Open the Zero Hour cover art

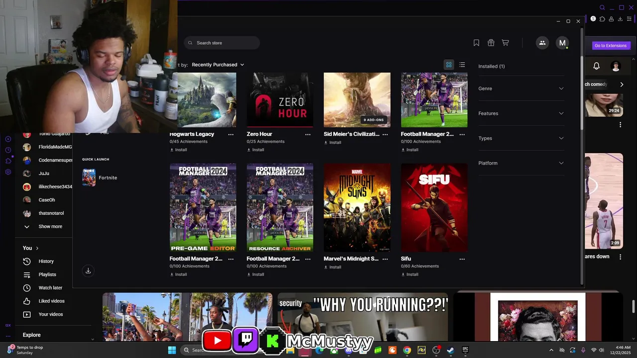(x=280, y=100)
